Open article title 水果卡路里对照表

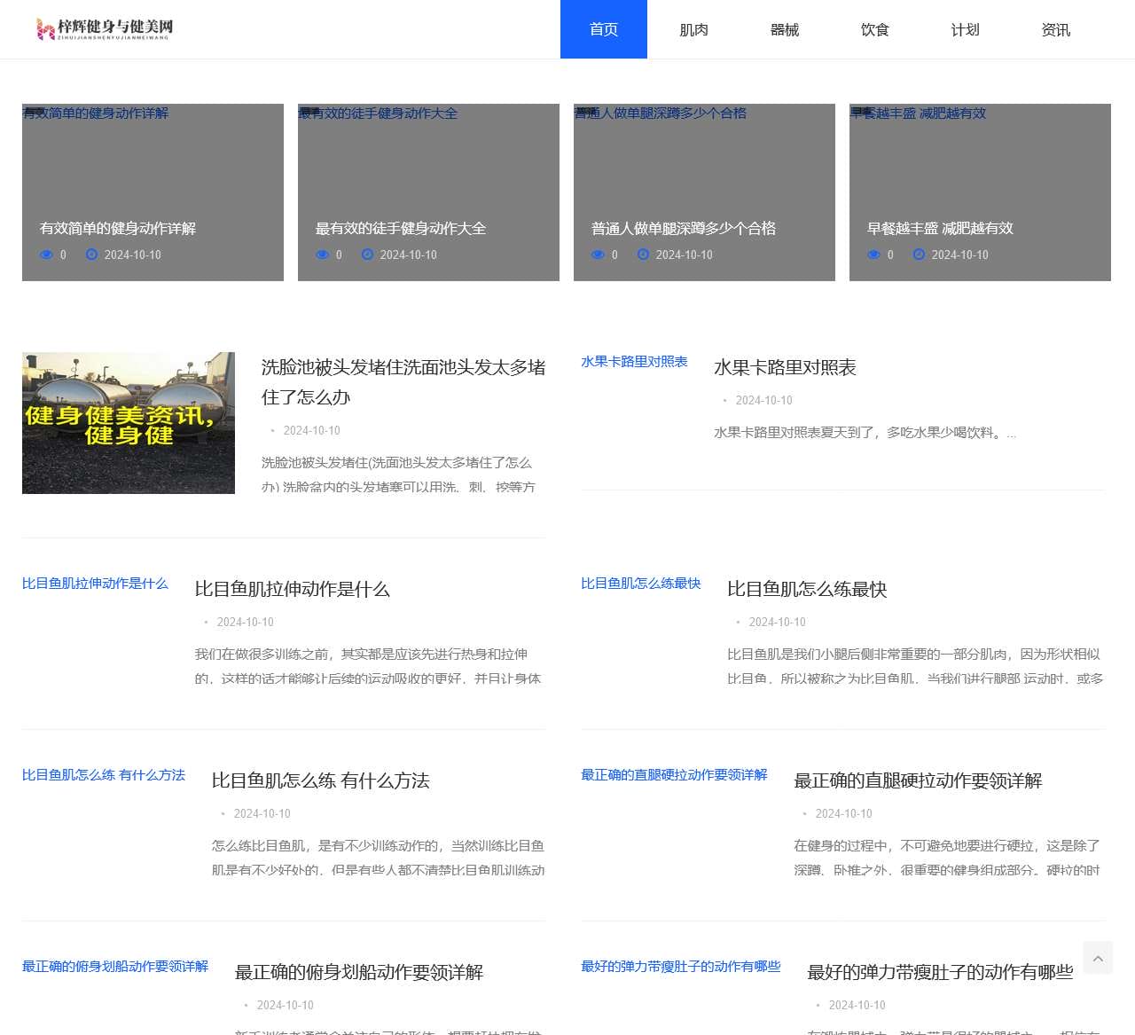tap(785, 367)
